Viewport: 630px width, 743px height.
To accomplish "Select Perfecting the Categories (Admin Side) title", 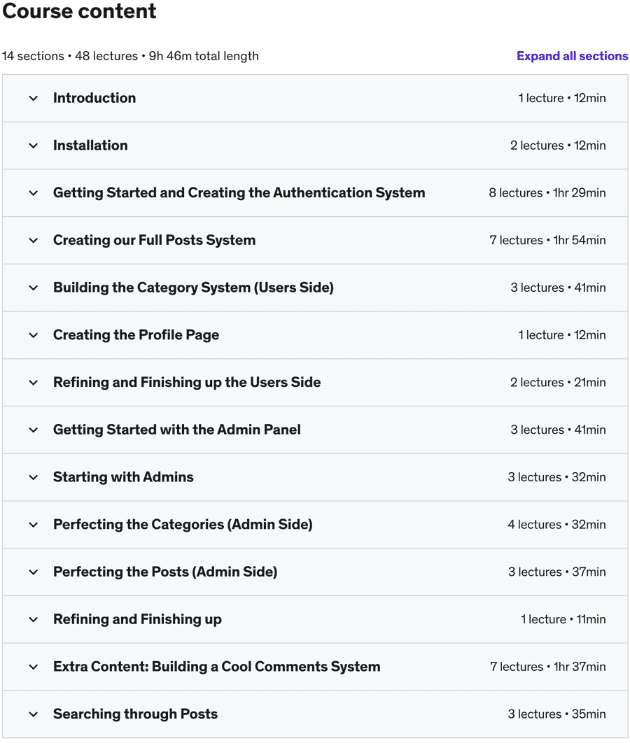I will tap(183, 525).
